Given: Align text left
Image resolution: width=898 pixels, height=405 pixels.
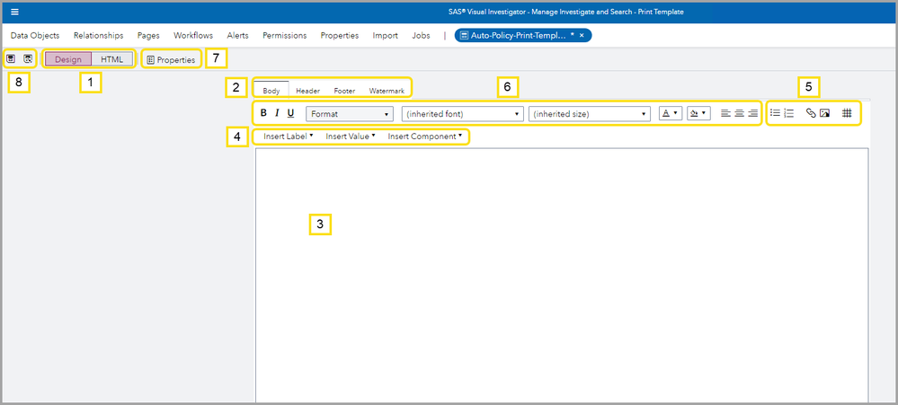Looking at the screenshot, I should (725, 113).
